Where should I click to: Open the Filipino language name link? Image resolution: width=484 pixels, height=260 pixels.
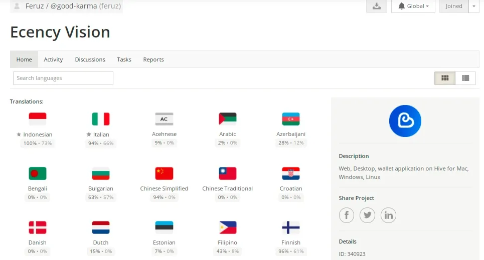pos(228,242)
